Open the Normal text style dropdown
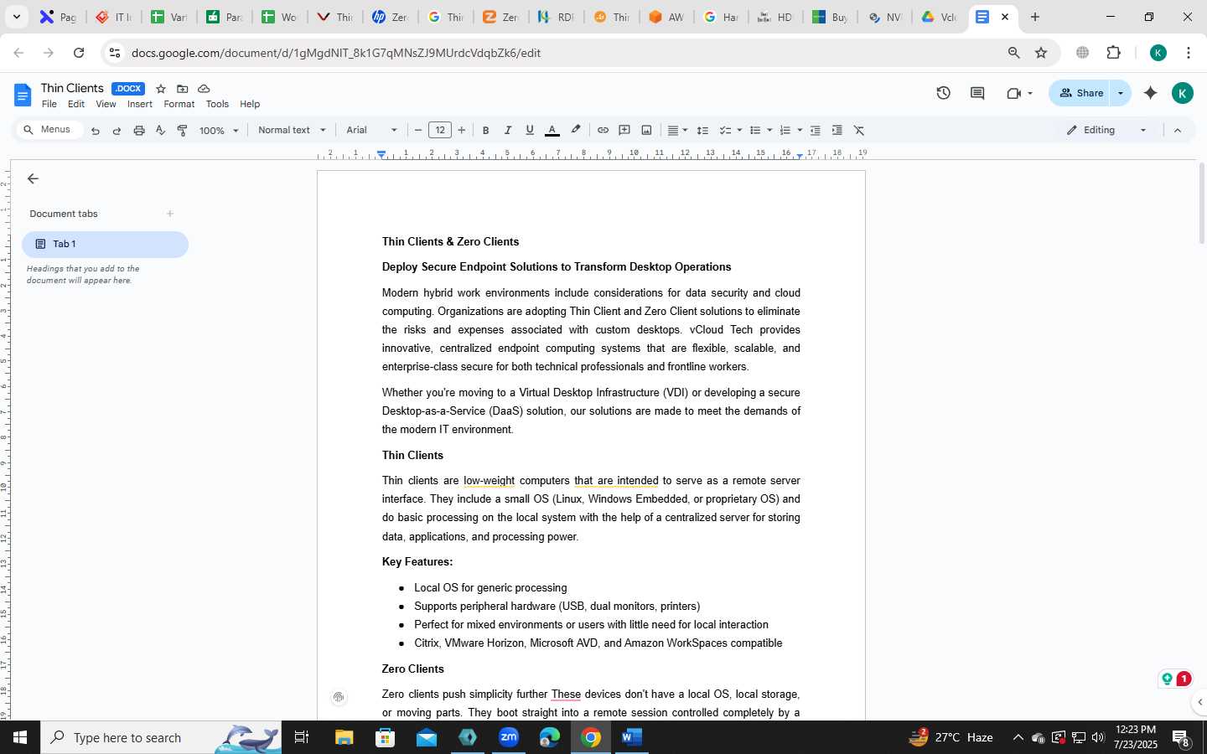Screen dimensions: 1207x754 [292, 130]
